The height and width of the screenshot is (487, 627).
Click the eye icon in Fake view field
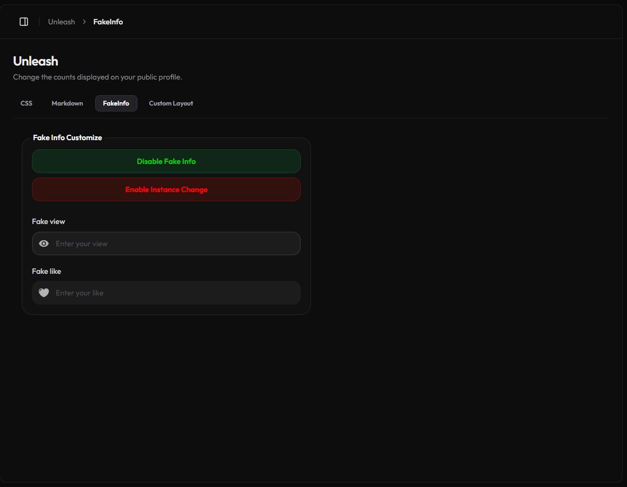tap(44, 243)
